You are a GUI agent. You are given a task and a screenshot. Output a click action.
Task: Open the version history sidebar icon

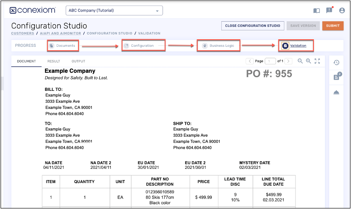[336, 63]
